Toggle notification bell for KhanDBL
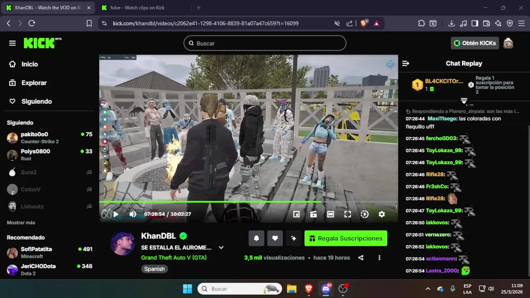Screen dimensions: 530x298 click(256, 238)
